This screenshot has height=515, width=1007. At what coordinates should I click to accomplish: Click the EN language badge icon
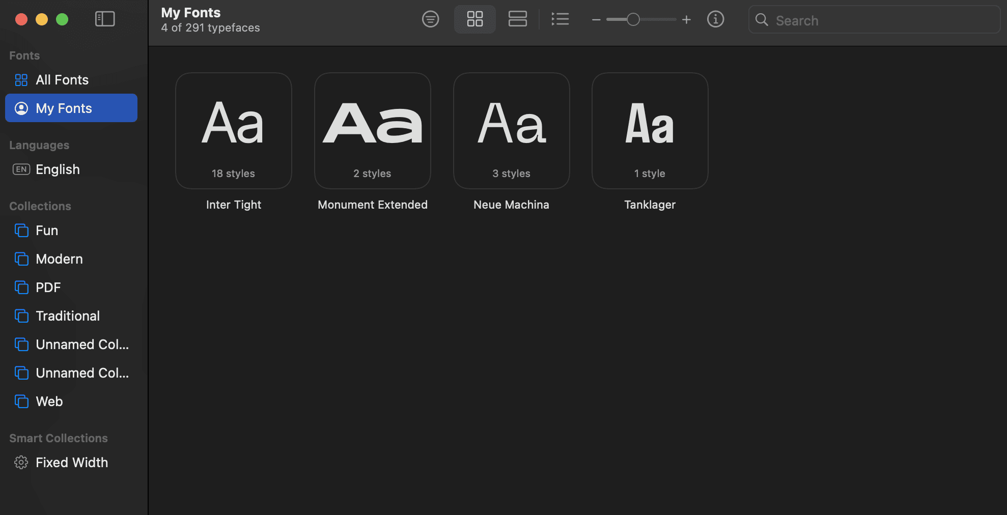[x=21, y=169]
